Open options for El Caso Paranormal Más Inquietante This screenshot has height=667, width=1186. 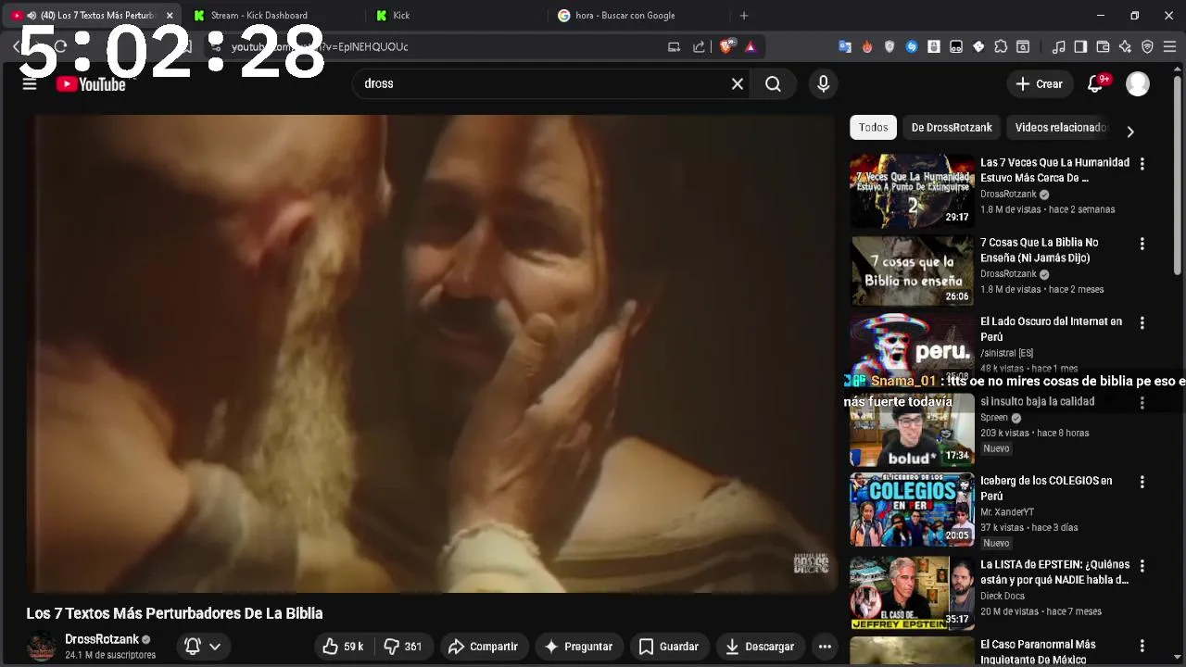click(1142, 646)
